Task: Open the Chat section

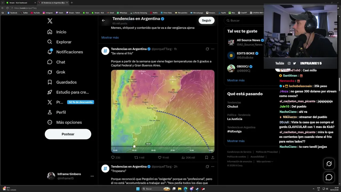Action: click(56, 62)
